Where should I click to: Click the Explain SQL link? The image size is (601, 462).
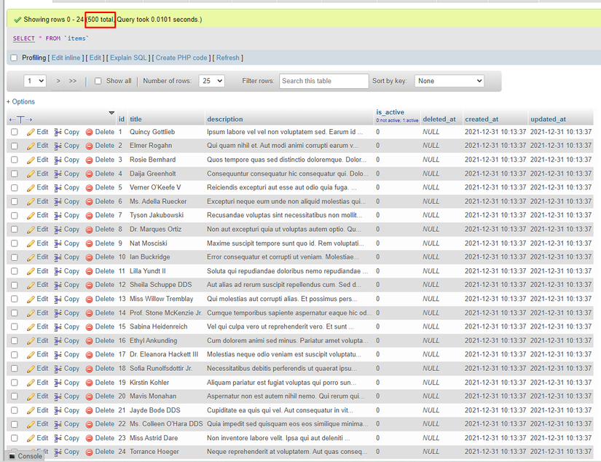click(x=128, y=58)
